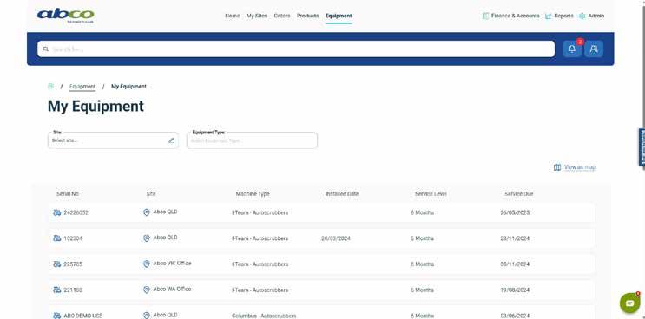Select the Equipment menu tab
Screen dimensions: 645x319
tap(339, 16)
